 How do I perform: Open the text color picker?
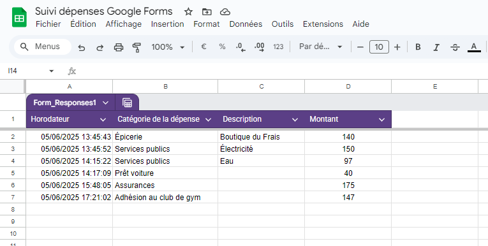pos(474,47)
